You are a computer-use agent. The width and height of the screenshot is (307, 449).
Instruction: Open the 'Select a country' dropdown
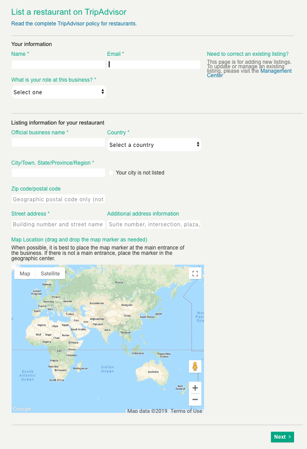point(154,145)
